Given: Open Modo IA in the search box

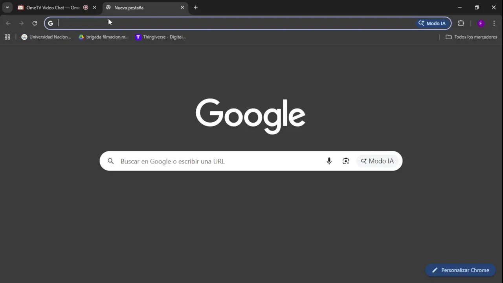Looking at the screenshot, I should click(x=377, y=161).
